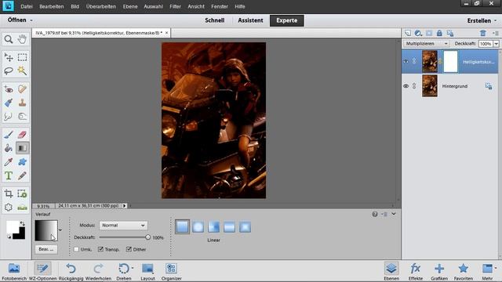This screenshot has width=502, height=282.
Task: Add layer mask icon
Action: point(429,33)
